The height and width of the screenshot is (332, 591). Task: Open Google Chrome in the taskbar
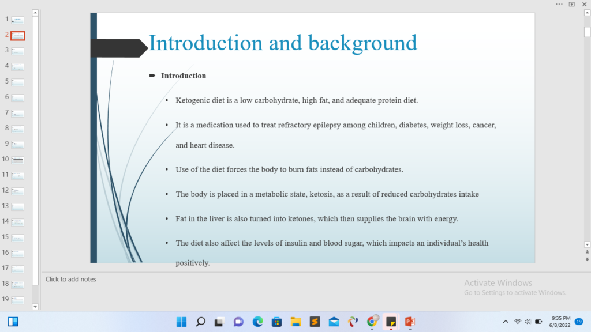(x=372, y=322)
